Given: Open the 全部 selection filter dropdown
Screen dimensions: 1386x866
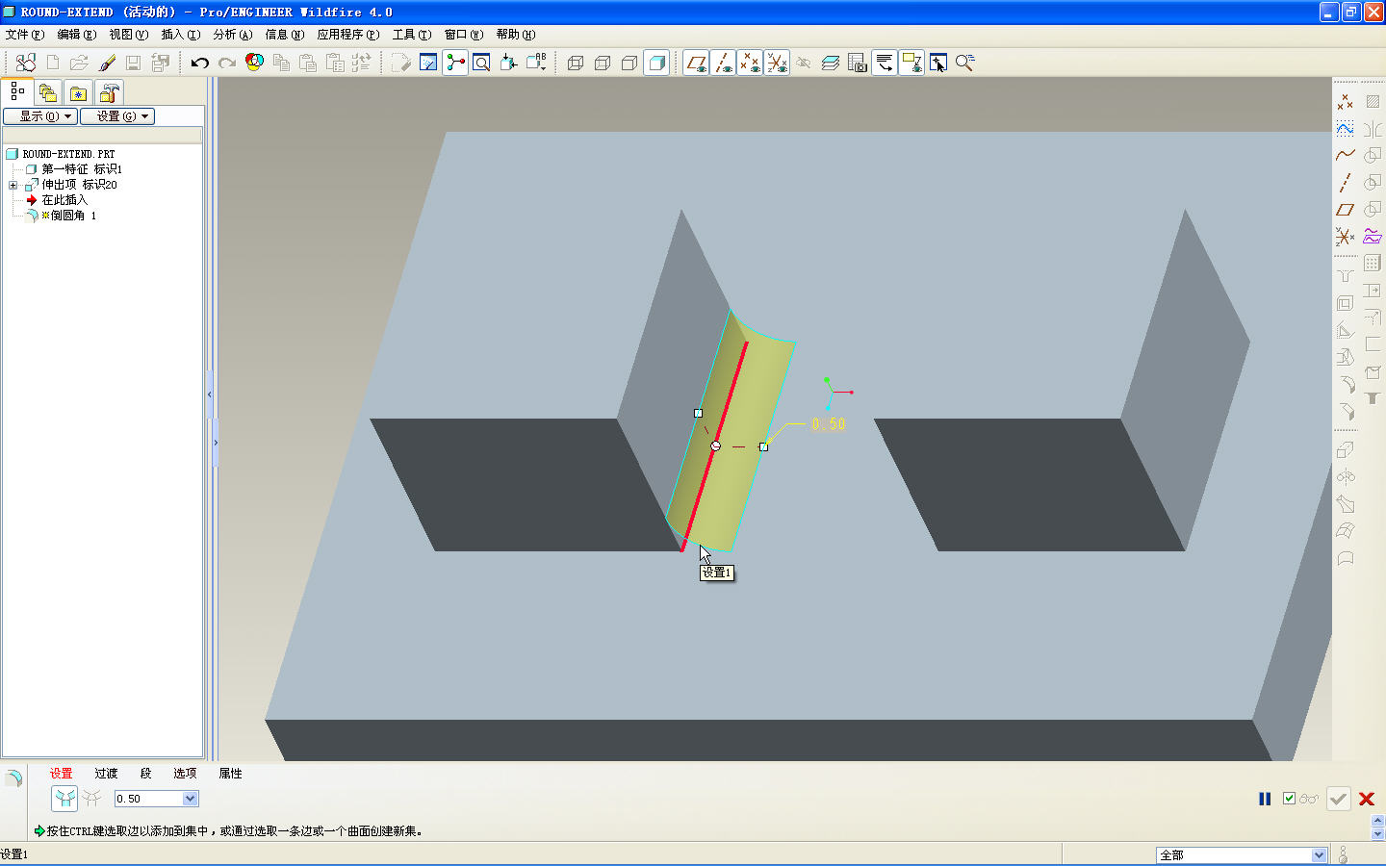Looking at the screenshot, I should (x=1320, y=855).
